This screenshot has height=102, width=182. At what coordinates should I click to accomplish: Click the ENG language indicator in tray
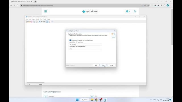[x=155, y=100]
